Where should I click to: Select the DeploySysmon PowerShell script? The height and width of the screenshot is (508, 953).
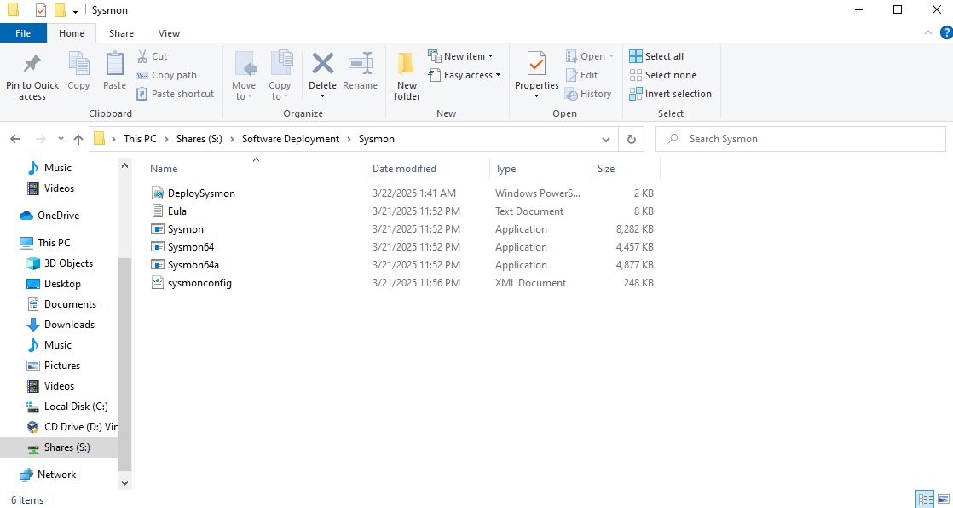[201, 193]
